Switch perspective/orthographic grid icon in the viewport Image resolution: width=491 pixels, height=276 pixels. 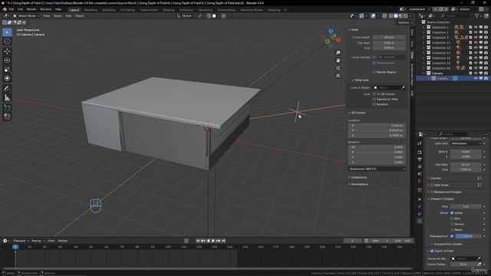(338, 76)
